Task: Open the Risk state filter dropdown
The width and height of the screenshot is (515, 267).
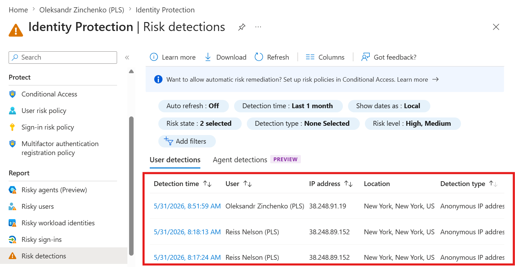Action: click(x=200, y=123)
